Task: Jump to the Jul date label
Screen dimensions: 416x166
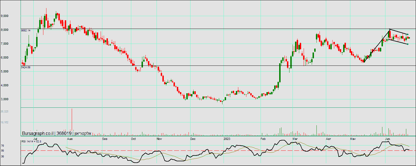Action: pyautogui.click(x=35, y=138)
